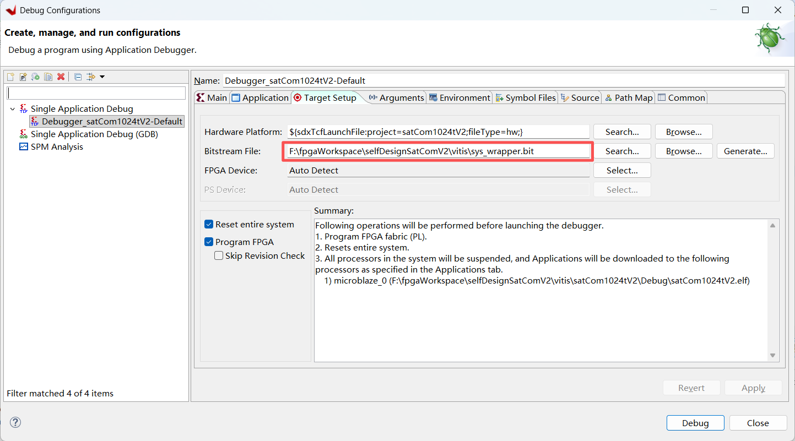Export launch configurations via globe icon
Image resolution: width=795 pixels, height=441 pixels.
(35, 77)
